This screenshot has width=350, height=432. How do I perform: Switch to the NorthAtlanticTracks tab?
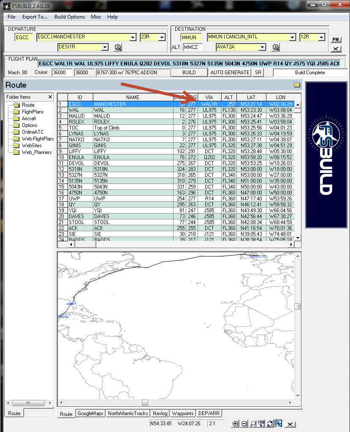point(128,413)
